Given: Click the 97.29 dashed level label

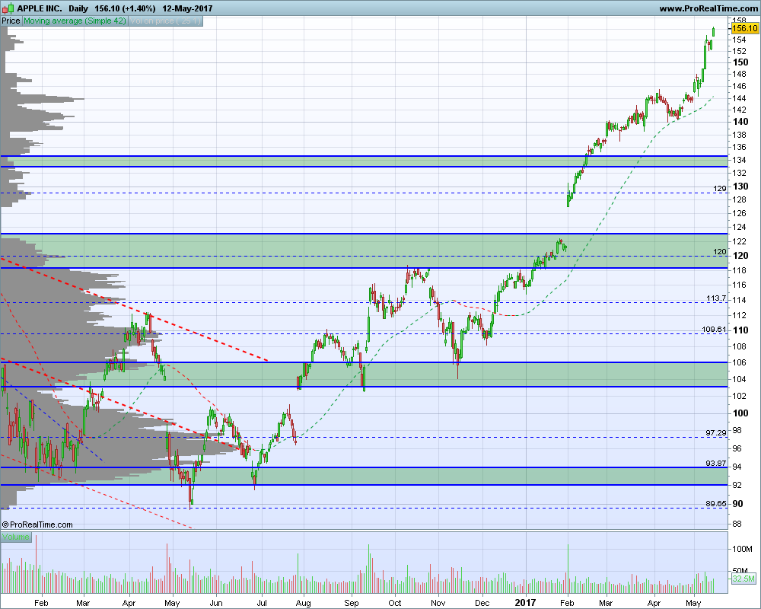Looking at the screenshot, I should [716, 432].
